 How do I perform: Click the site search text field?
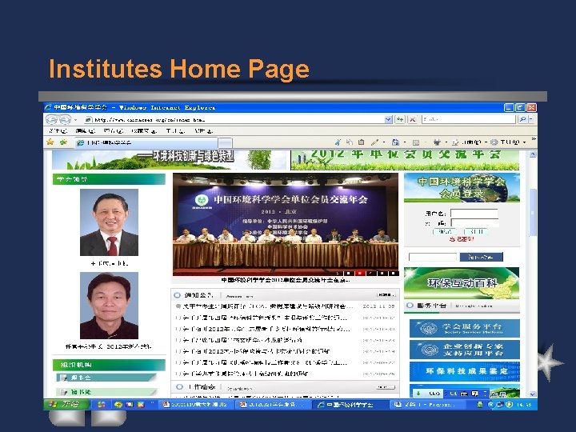(x=432, y=257)
